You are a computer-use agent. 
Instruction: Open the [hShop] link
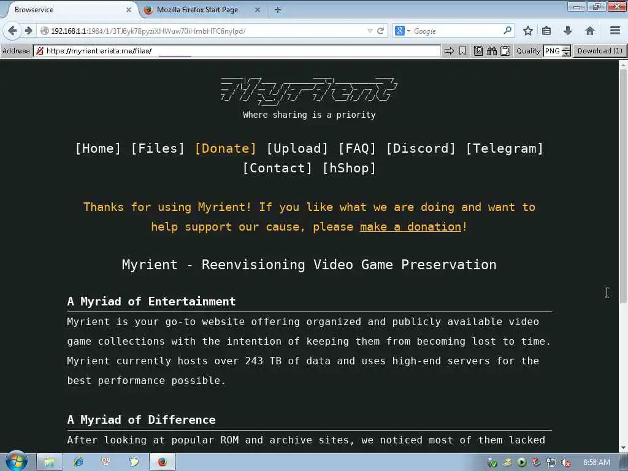[349, 168]
